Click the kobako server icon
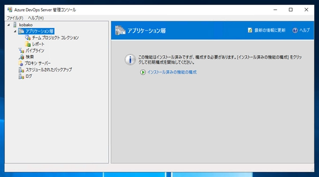319x177 pixels. (x=15, y=25)
